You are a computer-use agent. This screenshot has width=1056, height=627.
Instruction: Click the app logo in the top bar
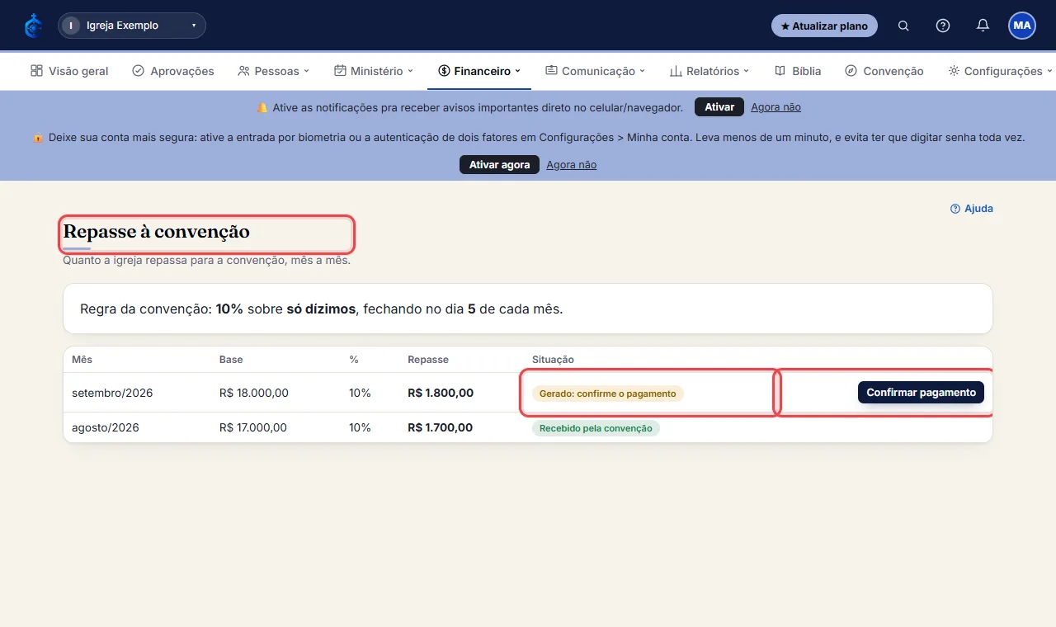[34, 26]
